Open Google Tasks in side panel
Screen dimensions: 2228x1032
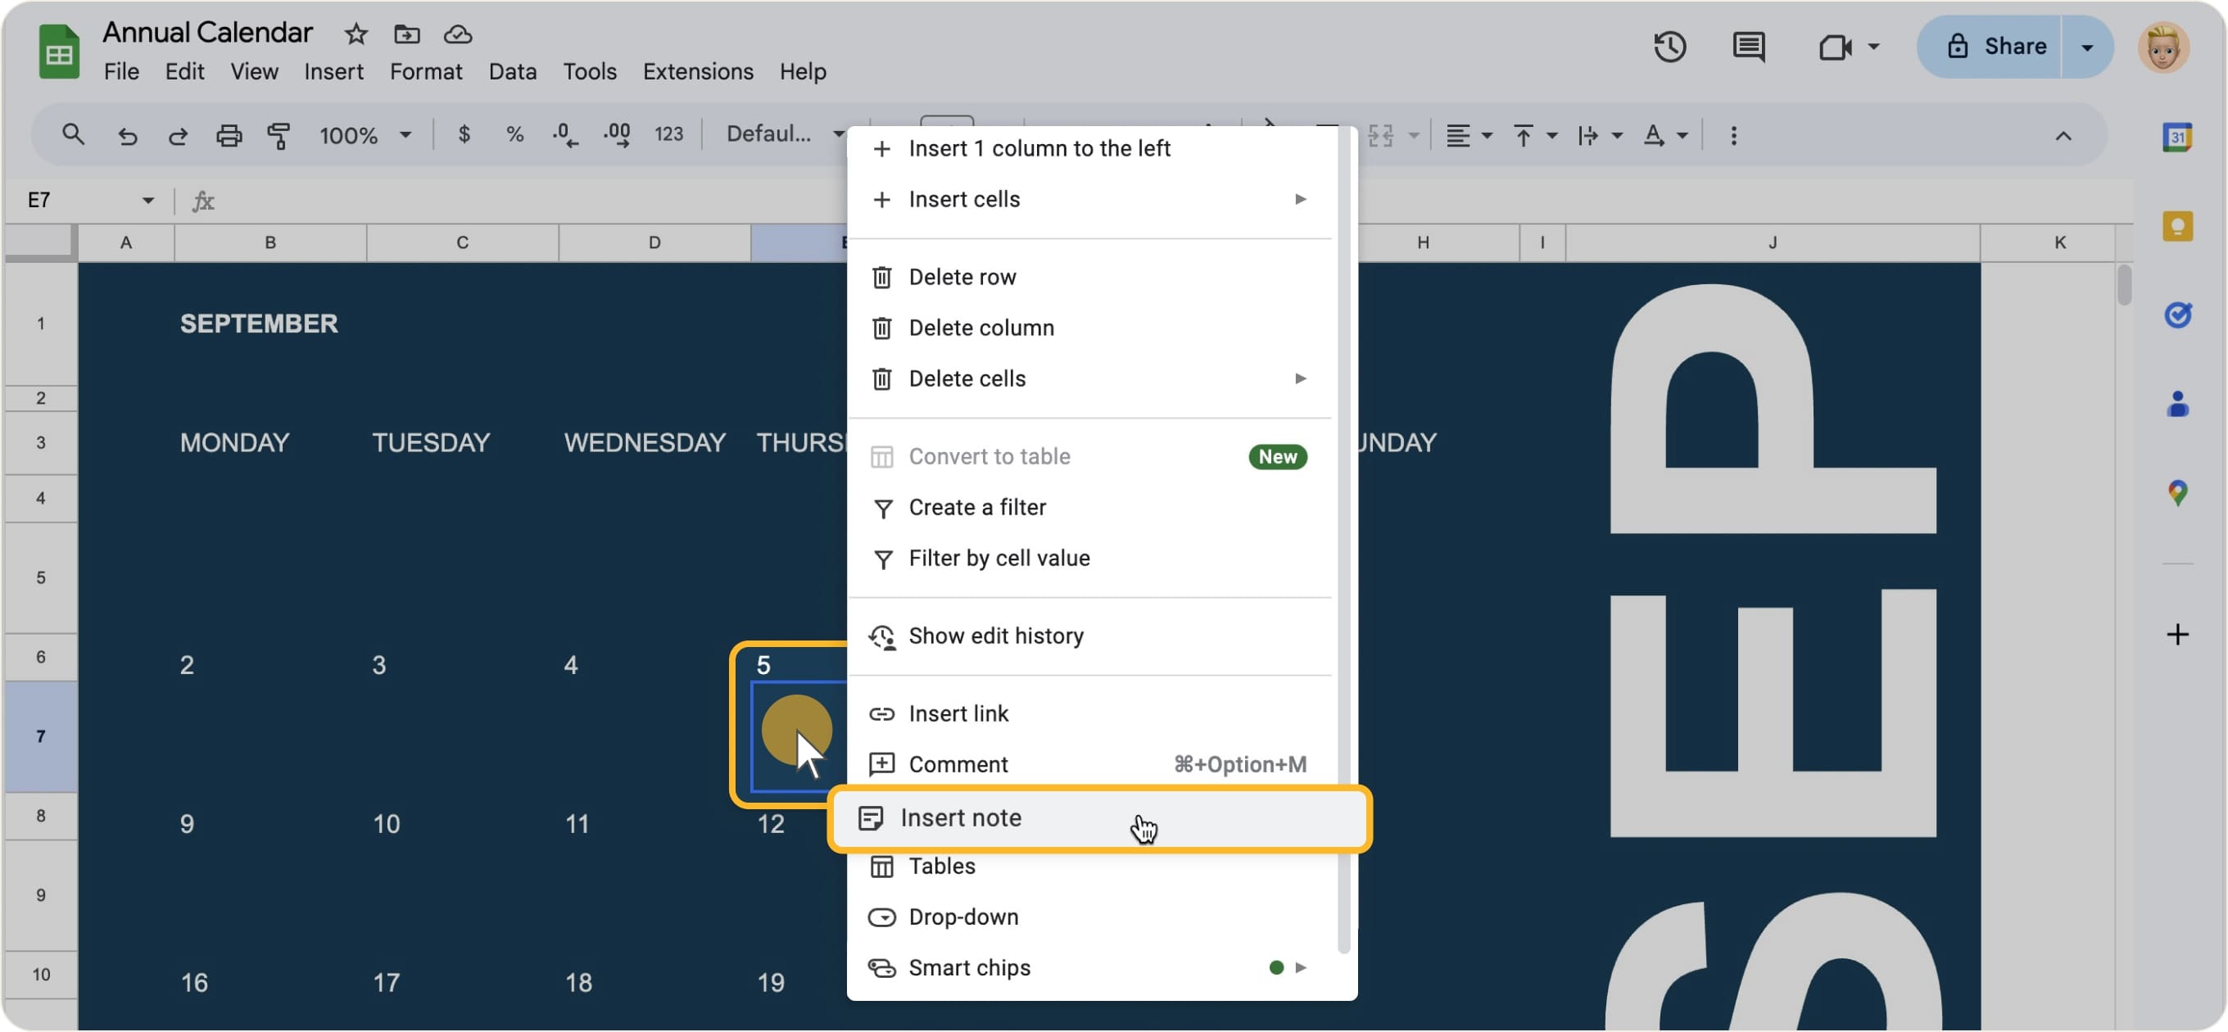(x=2179, y=314)
